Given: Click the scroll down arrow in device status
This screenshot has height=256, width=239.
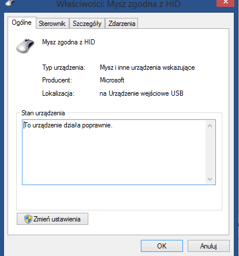Looking at the screenshot, I should click(210, 179).
